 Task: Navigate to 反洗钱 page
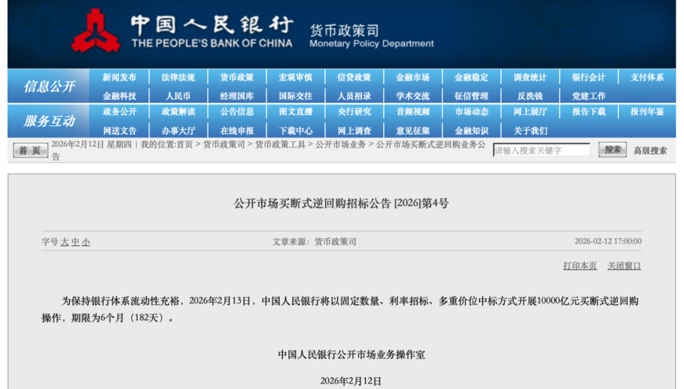[530, 96]
